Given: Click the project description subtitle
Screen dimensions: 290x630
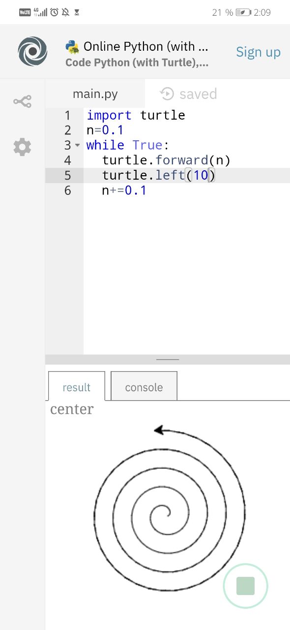Looking at the screenshot, I should [137, 63].
